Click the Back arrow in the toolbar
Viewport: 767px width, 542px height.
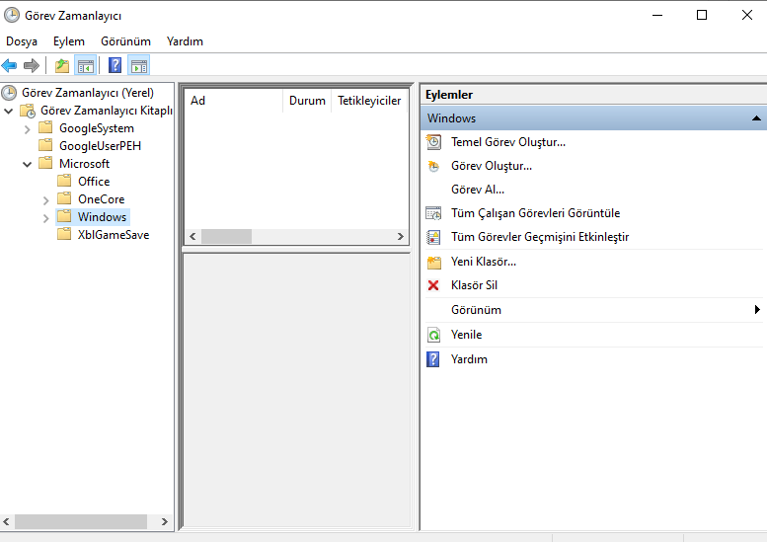[x=10, y=66]
